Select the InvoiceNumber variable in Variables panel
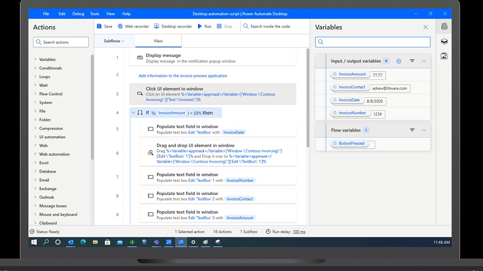The width and height of the screenshot is (483, 271). click(x=350, y=113)
